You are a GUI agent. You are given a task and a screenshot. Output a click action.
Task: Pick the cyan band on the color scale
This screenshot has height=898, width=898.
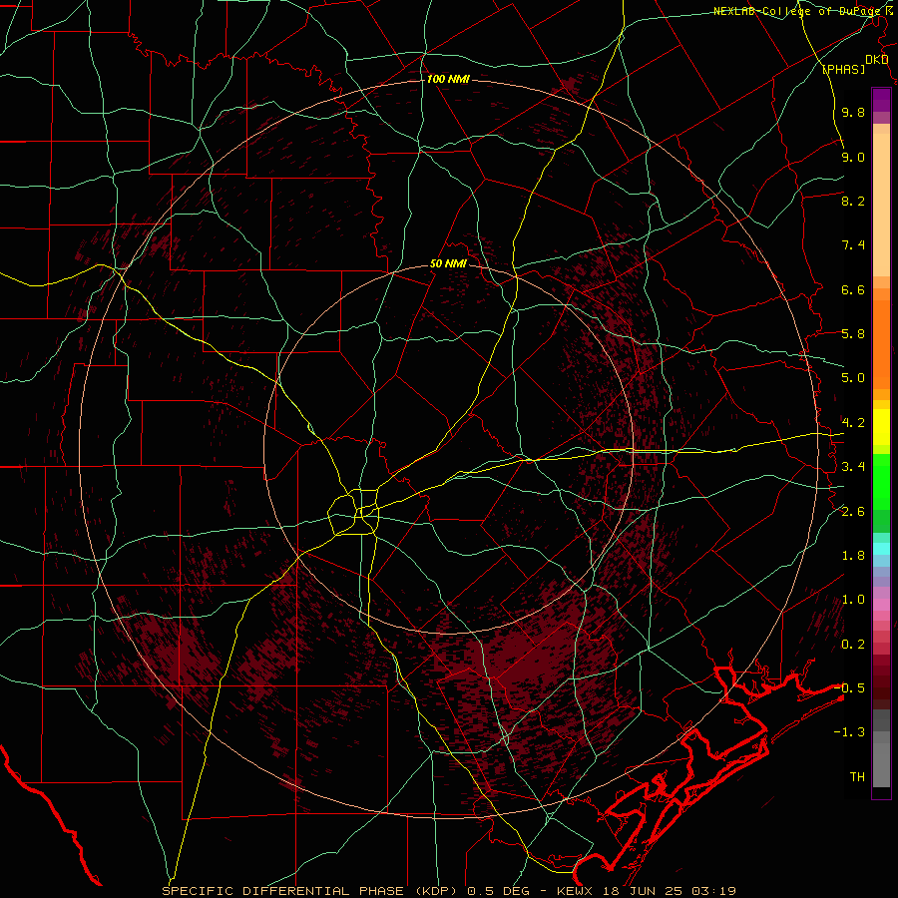pos(881,549)
